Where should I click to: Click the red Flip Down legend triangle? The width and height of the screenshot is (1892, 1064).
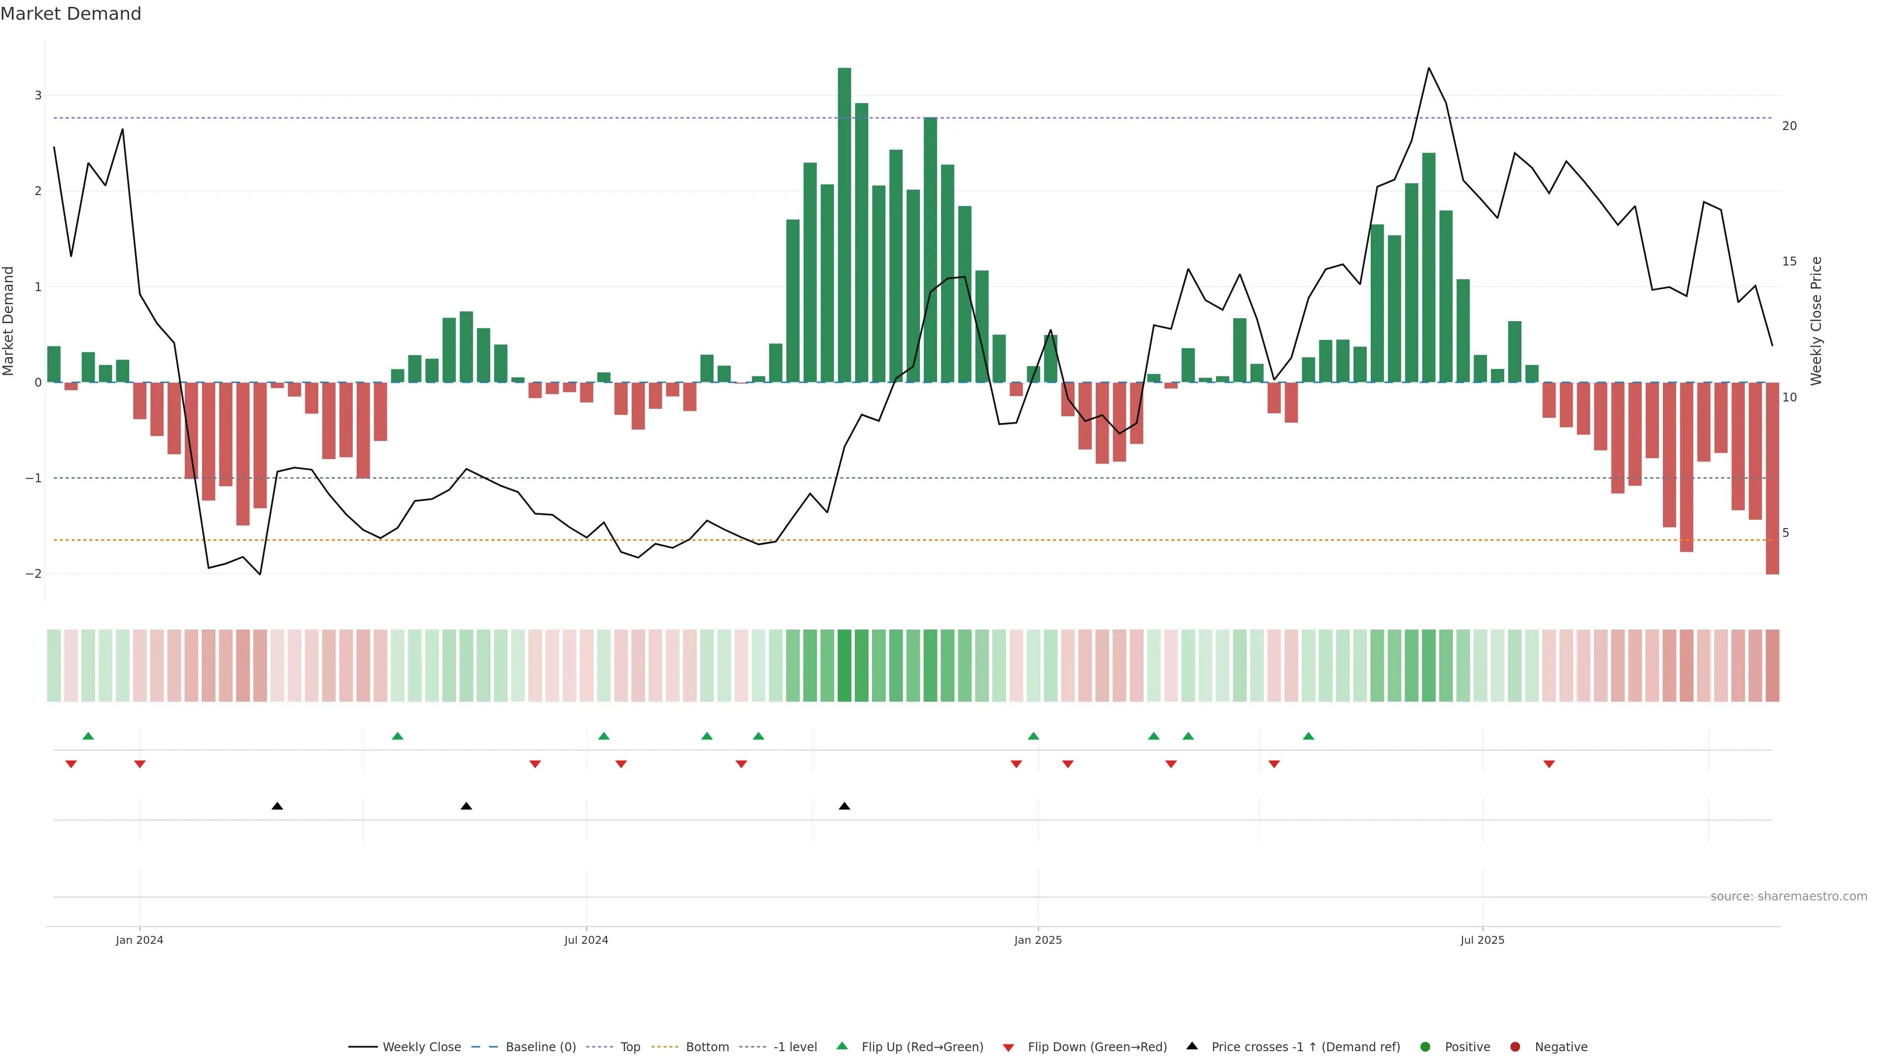[x=1009, y=1047]
